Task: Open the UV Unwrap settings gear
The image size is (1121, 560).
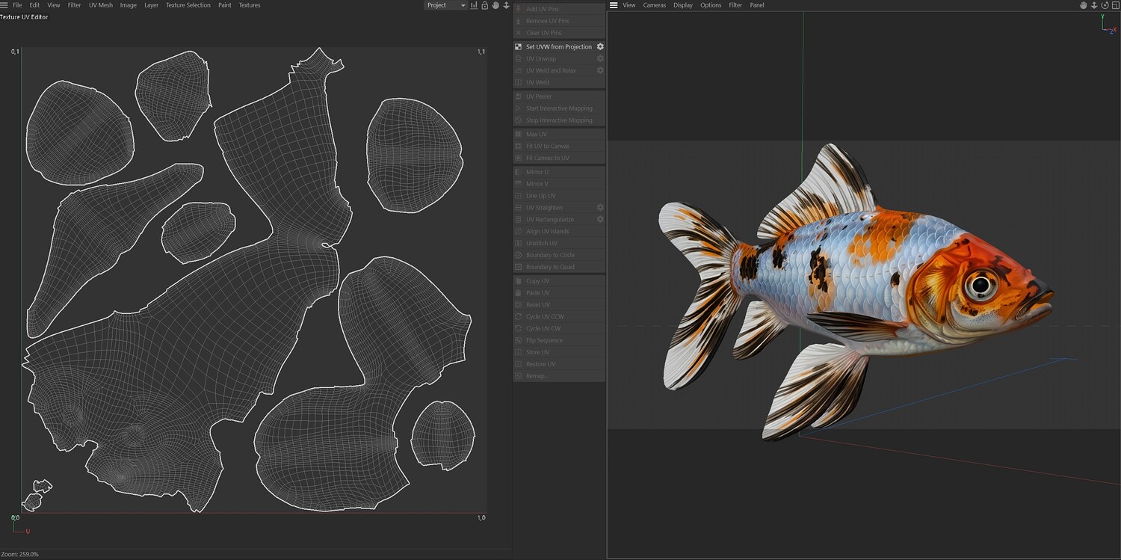Action: click(x=600, y=58)
